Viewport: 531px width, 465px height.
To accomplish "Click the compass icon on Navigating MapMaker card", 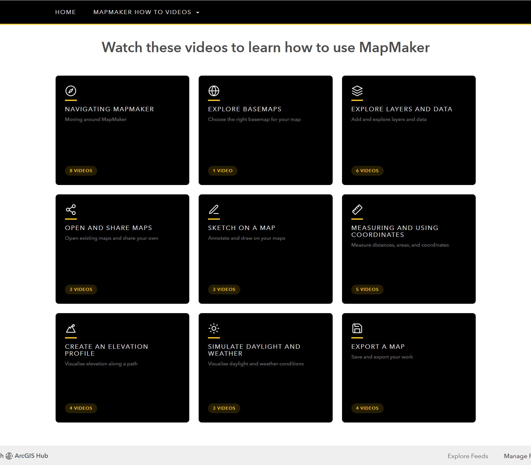I will [71, 91].
